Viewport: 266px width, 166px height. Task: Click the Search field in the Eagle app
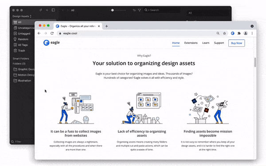coord(162,10)
